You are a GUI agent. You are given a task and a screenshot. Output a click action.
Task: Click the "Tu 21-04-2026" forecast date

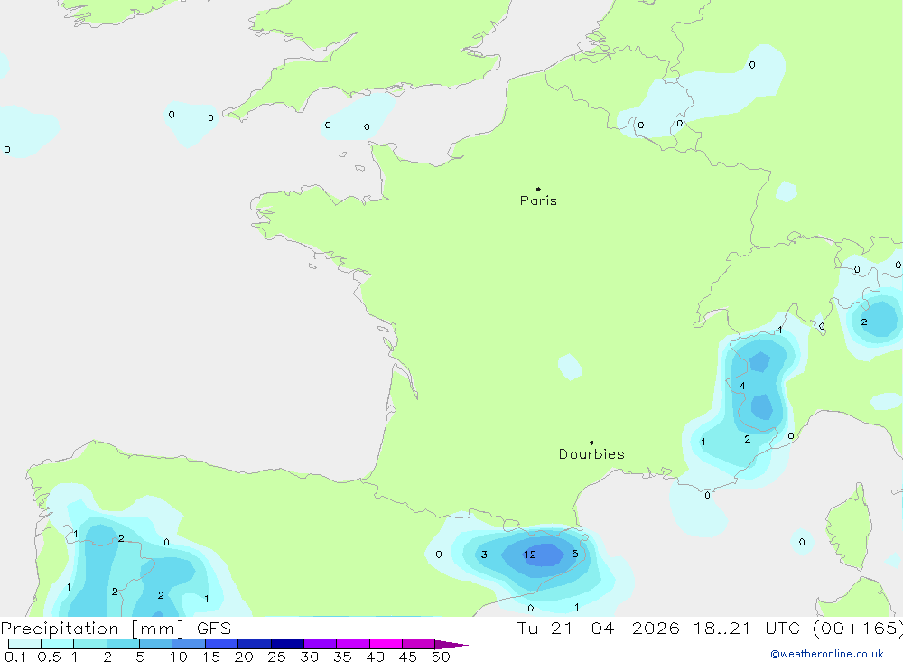[x=598, y=629]
